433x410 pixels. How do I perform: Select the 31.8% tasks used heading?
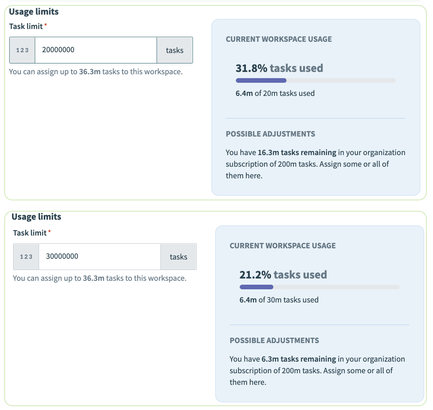tap(279, 68)
